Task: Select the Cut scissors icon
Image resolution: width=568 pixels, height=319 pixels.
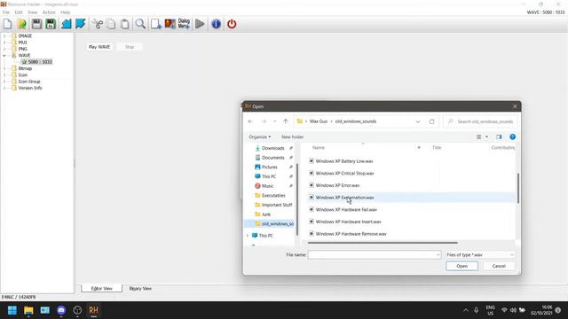Action: 98,24
